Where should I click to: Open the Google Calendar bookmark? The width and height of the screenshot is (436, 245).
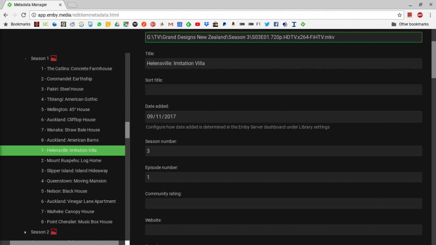click(x=179, y=24)
